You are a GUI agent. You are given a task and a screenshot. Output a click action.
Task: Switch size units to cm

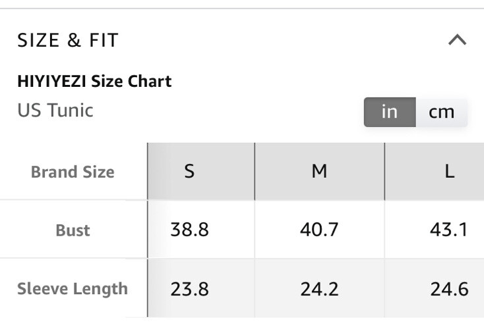click(441, 112)
